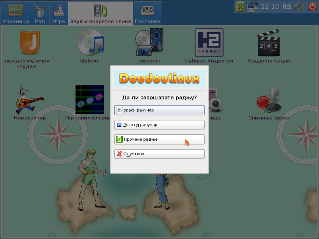Image resolution: width=319 pixels, height=239 pixels.
Task: Open Кадар-по-кадар clapperboard icon
Action: tap(269, 43)
